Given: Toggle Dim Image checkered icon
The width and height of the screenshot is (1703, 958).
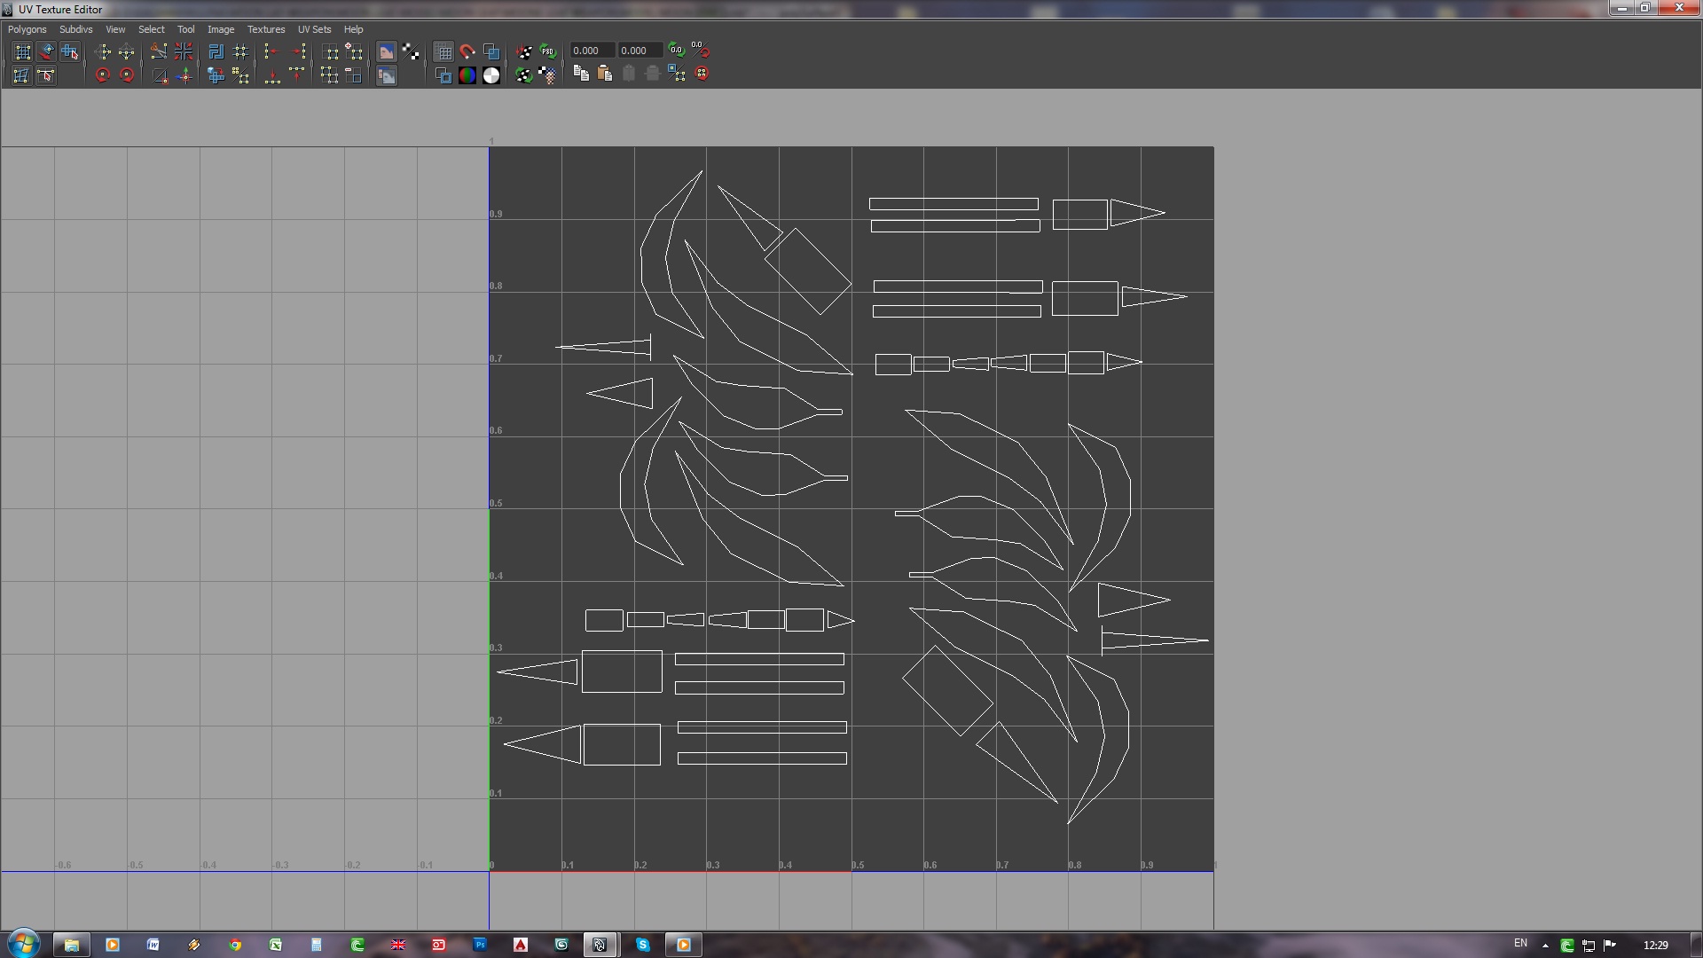Looking at the screenshot, I should click(411, 51).
